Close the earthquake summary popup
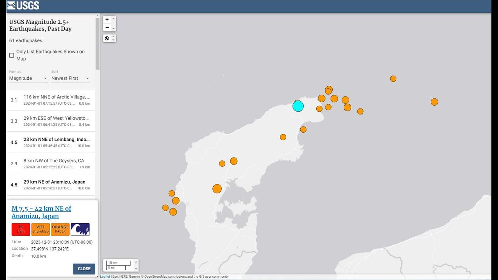The width and height of the screenshot is (498, 280). coord(84,269)
